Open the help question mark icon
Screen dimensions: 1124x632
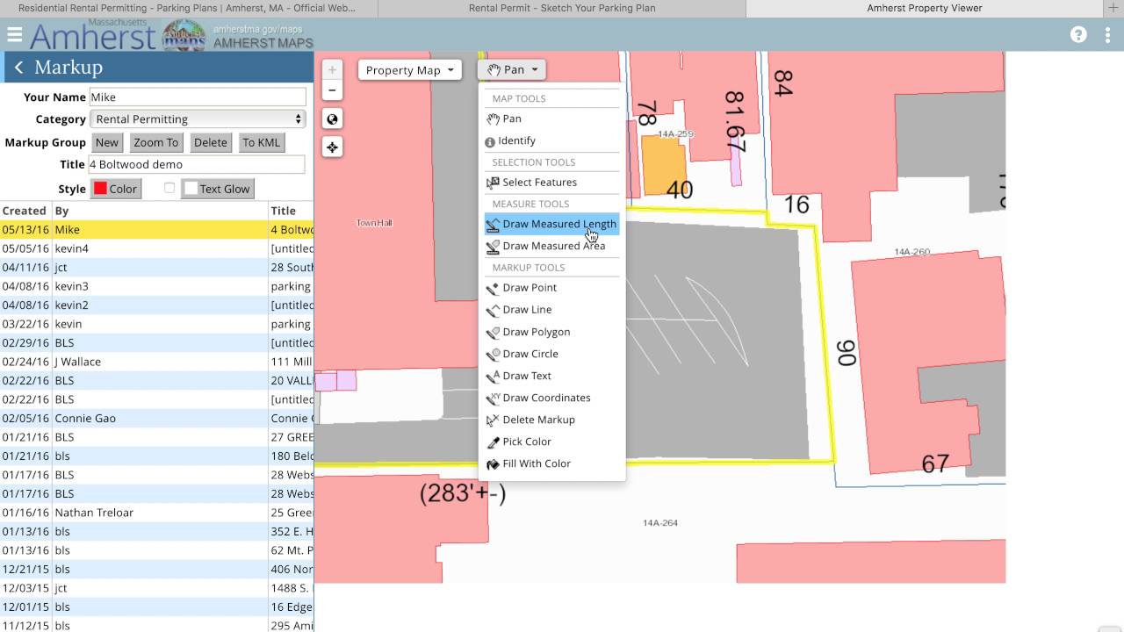tap(1078, 35)
